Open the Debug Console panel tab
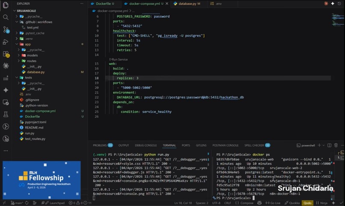 [146, 145]
